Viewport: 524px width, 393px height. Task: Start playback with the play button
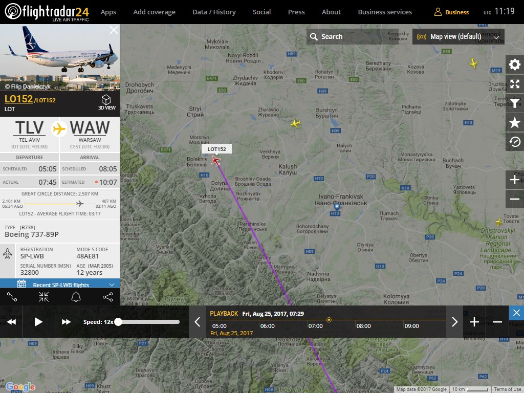point(38,322)
